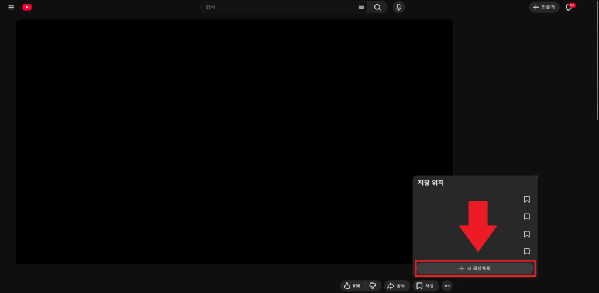Open the three-dot more actions menu
599x293 pixels.
pos(447,286)
